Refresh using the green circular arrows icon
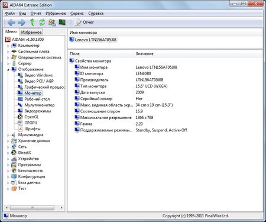The image size is (266, 222). pos(42,22)
